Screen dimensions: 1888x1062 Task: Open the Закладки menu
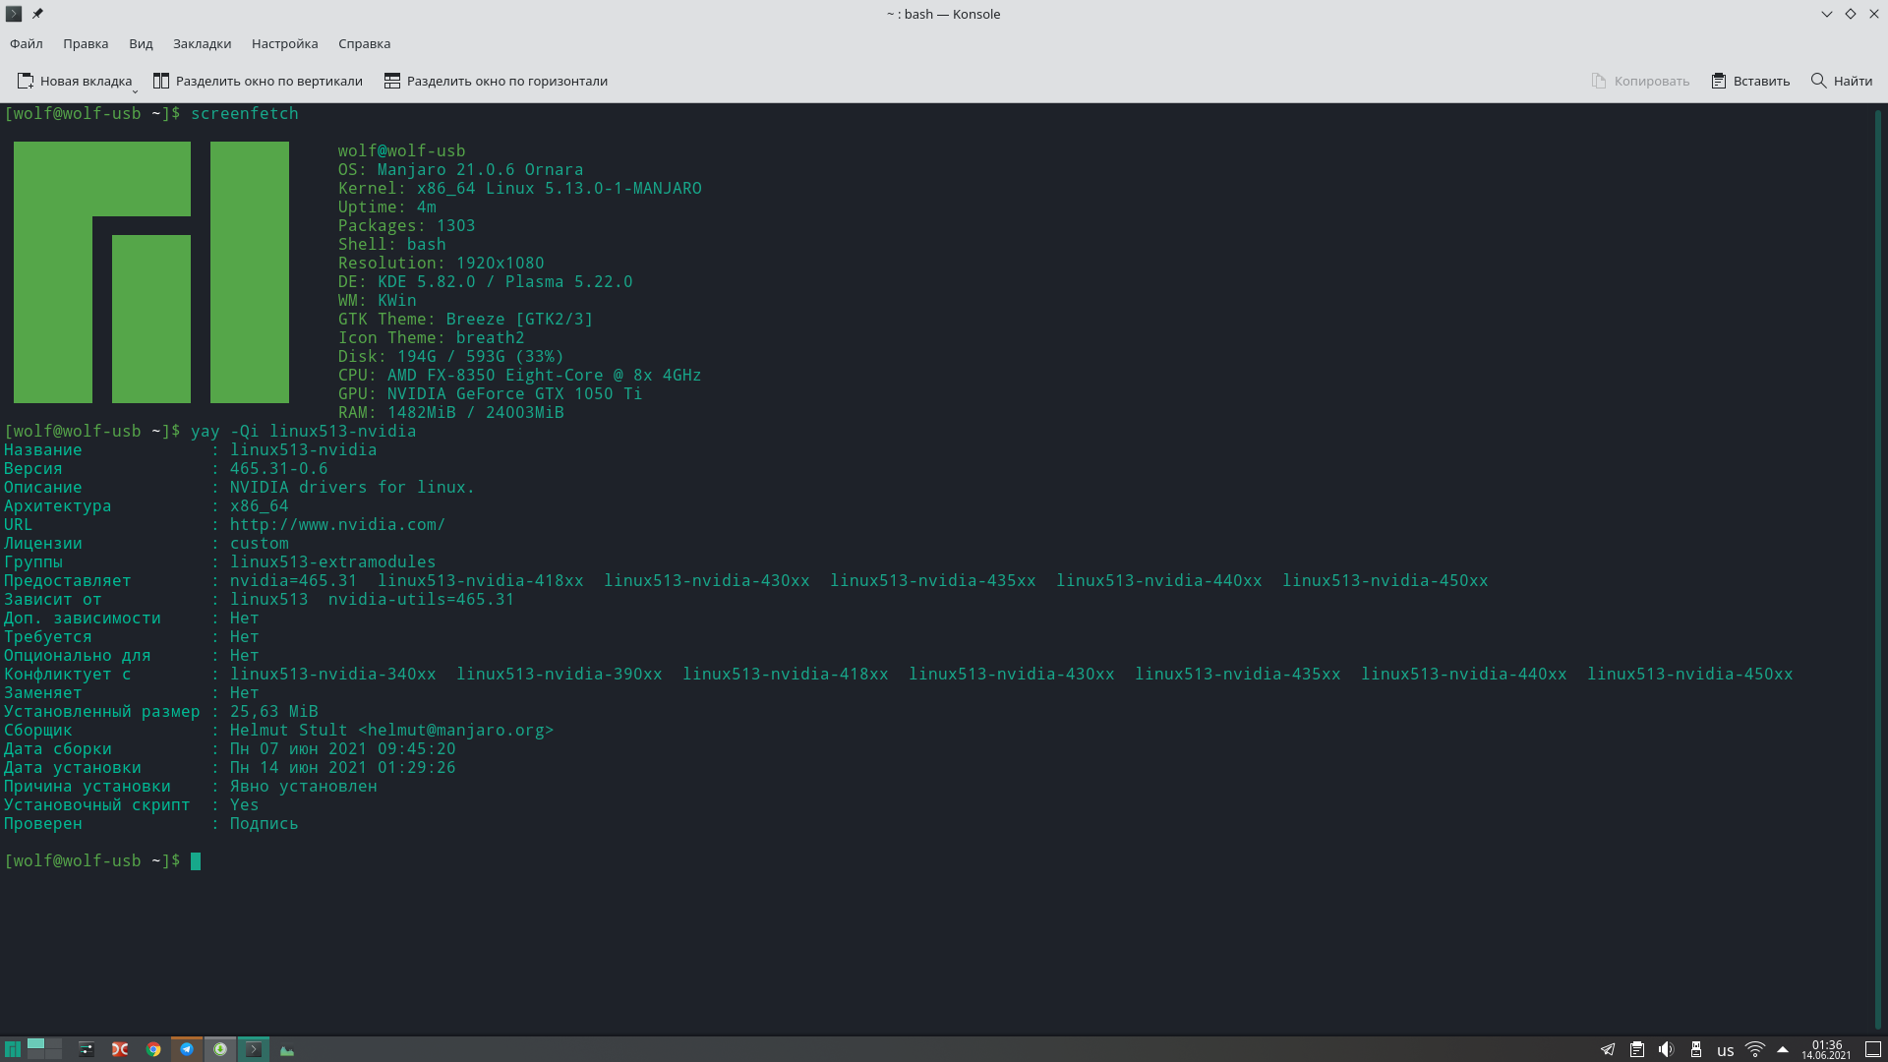tap(202, 43)
